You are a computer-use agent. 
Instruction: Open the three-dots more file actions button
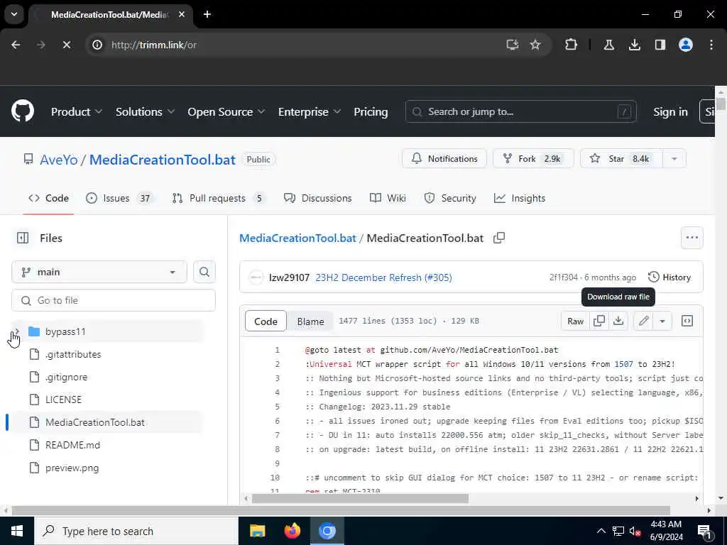[692, 238]
